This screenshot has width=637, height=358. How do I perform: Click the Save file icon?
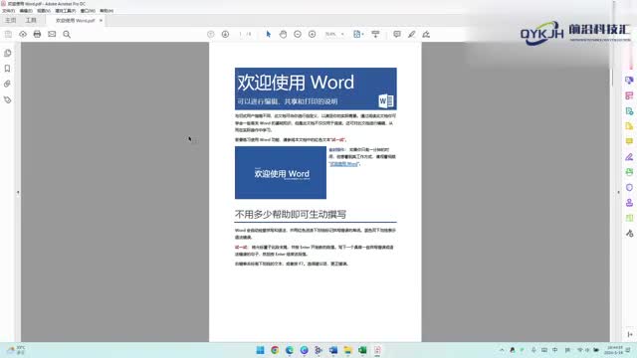click(x=8, y=34)
